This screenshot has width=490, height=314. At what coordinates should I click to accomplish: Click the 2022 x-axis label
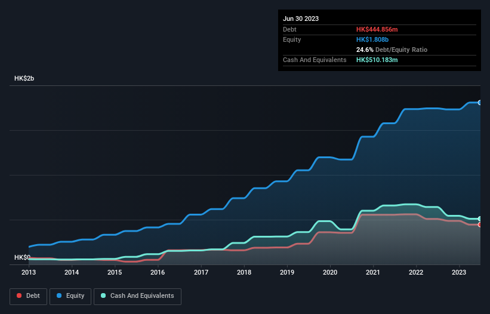416,272
